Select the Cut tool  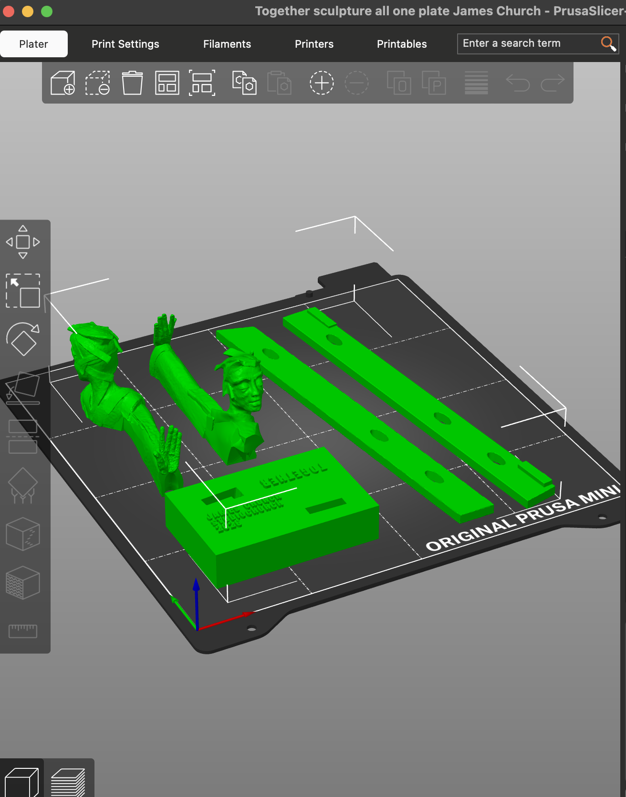pyautogui.click(x=23, y=437)
